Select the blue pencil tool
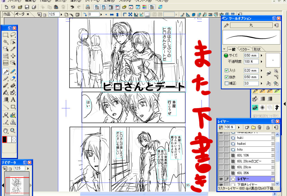 [13, 71]
